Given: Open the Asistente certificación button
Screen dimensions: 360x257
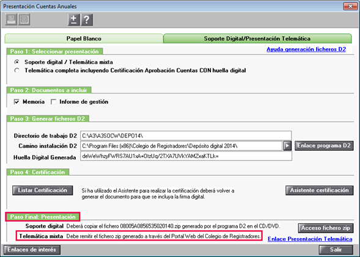Looking at the screenshot, I should point(320,190).
